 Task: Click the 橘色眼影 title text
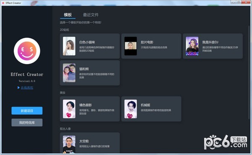click(86, 105)
